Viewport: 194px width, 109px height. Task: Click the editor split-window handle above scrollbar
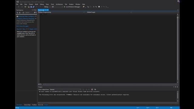pyautogui.click(x=178, y=14)
